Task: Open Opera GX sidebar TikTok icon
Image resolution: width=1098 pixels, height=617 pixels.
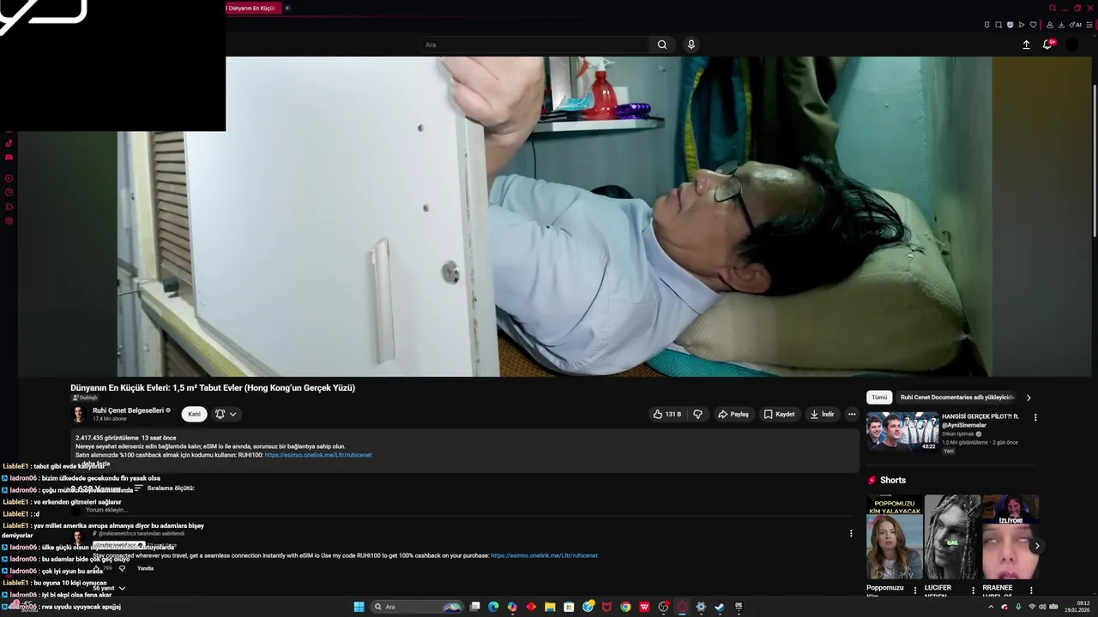Action: [x=9, y=143]
